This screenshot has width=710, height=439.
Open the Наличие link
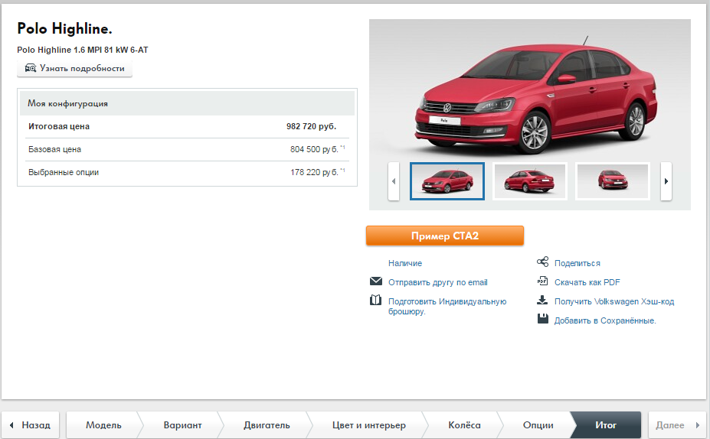pyautogui.click(x=405, y=263)
